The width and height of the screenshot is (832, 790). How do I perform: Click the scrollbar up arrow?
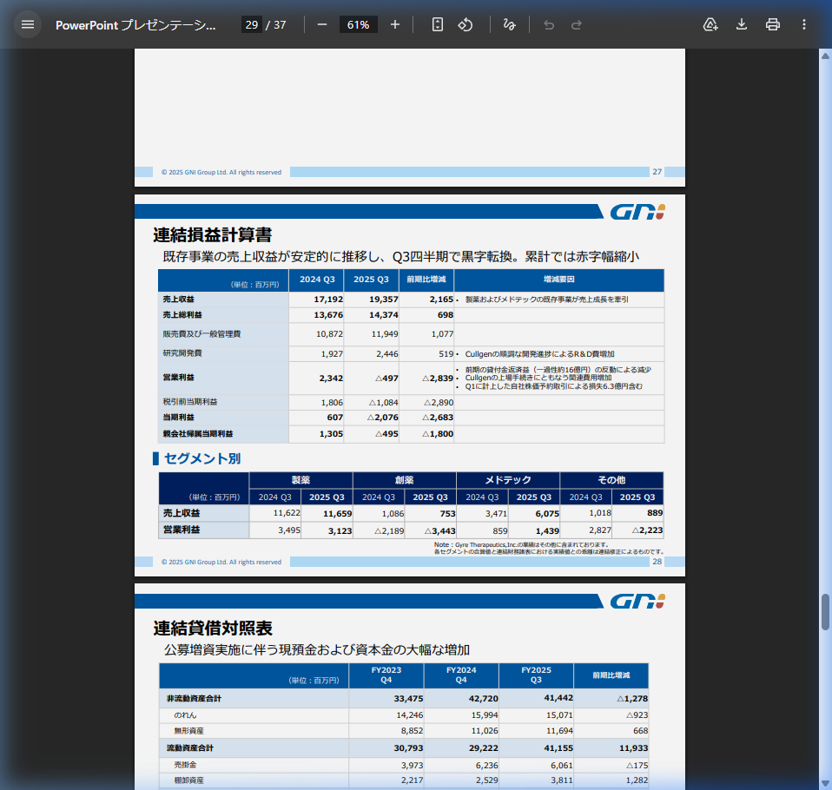[824, 54]
